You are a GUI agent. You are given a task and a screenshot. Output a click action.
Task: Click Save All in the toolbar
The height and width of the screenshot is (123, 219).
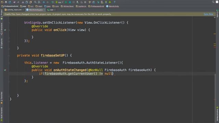(6, 2)
